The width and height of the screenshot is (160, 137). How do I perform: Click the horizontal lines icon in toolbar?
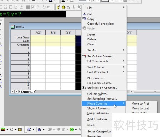(28, 7)
